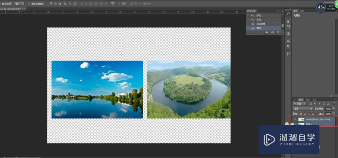The image size is (338, 158).
Task: Select the free transform history state
Action: point(261,24)
